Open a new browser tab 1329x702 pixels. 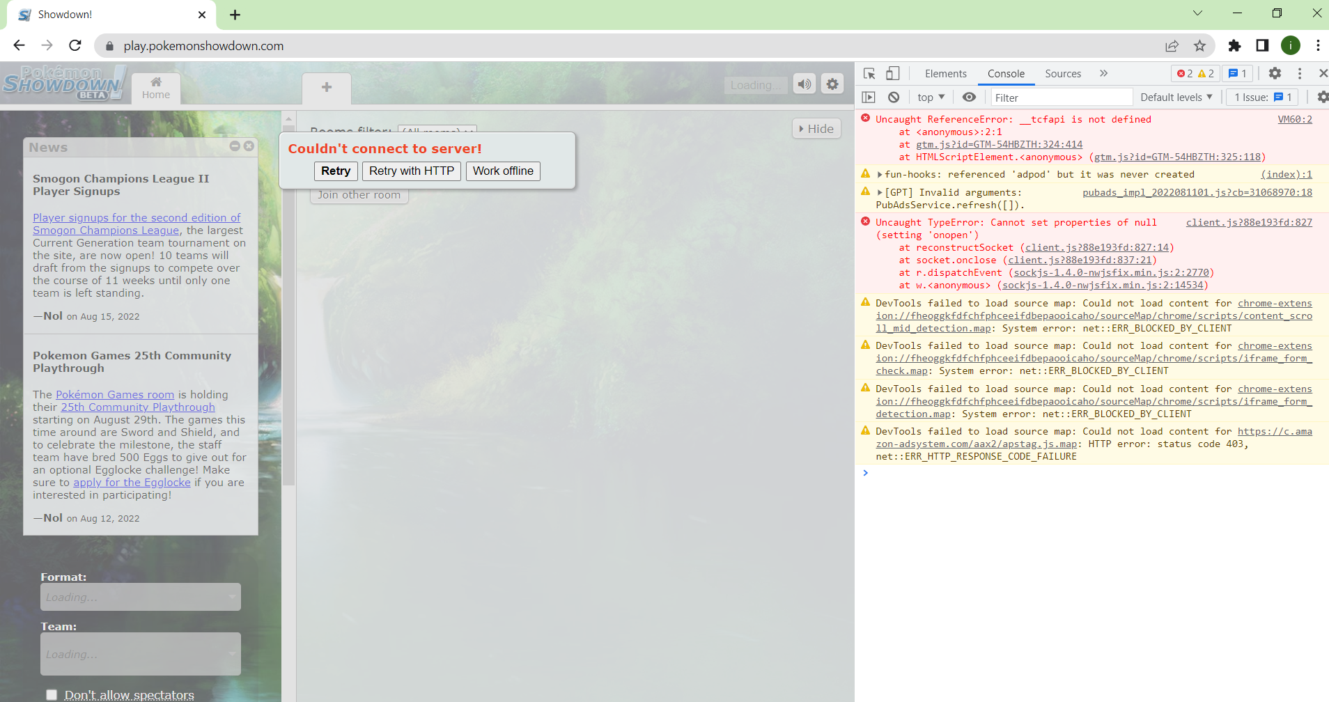tap(235, 15)
